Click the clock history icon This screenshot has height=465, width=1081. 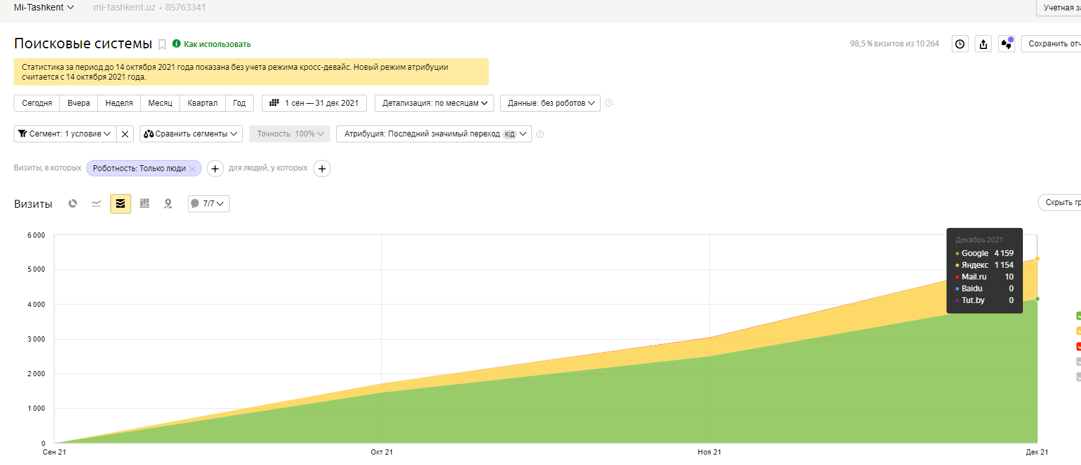(960, 44)
